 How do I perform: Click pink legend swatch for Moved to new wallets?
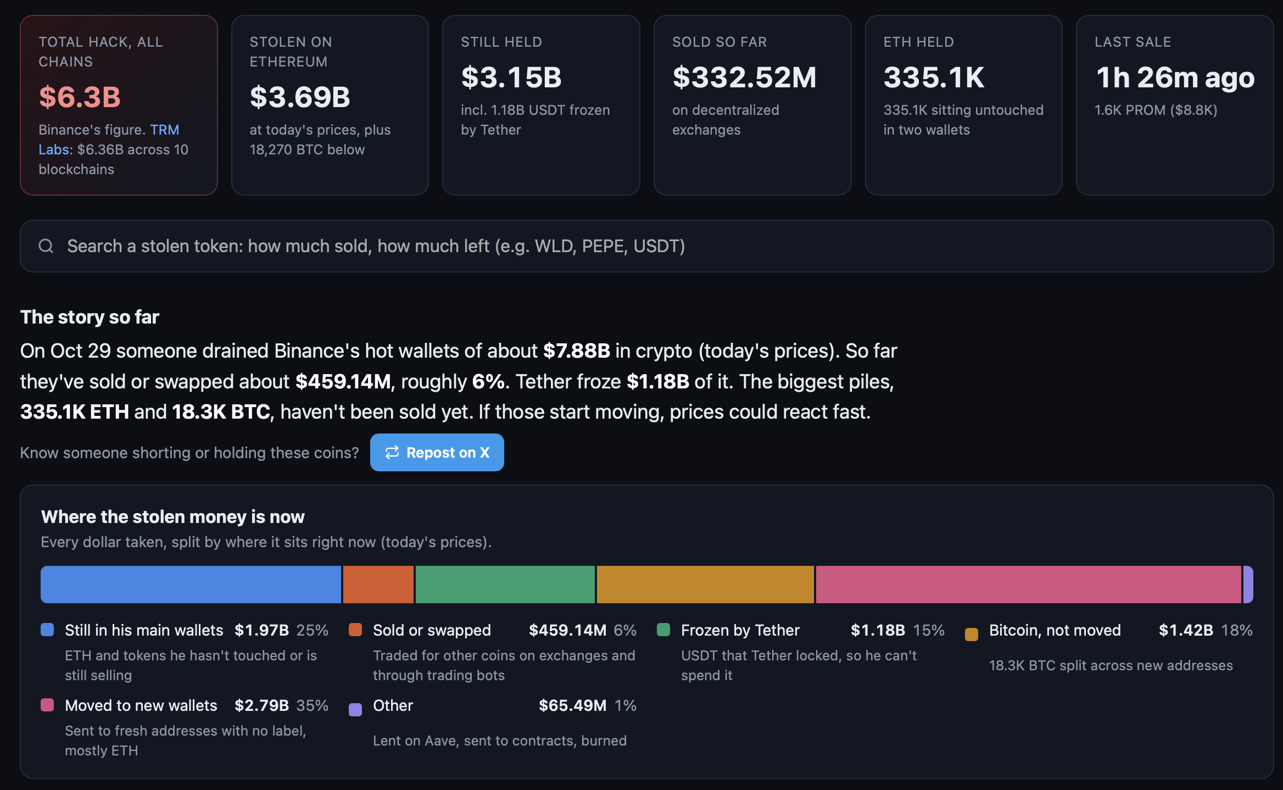[x=47, y=705]
